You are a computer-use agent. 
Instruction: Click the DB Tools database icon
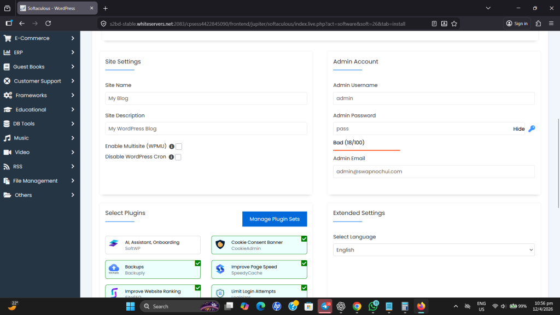point(7,124)
